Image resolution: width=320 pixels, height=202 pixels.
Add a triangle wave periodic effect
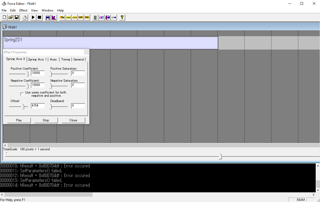coord(75,17)
